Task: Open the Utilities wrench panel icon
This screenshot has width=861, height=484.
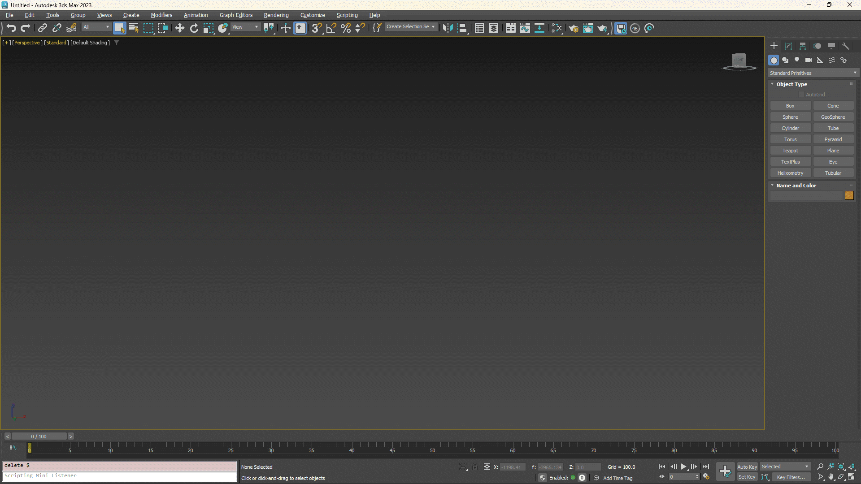Action: pyautogui.click(x=846, y=46)
